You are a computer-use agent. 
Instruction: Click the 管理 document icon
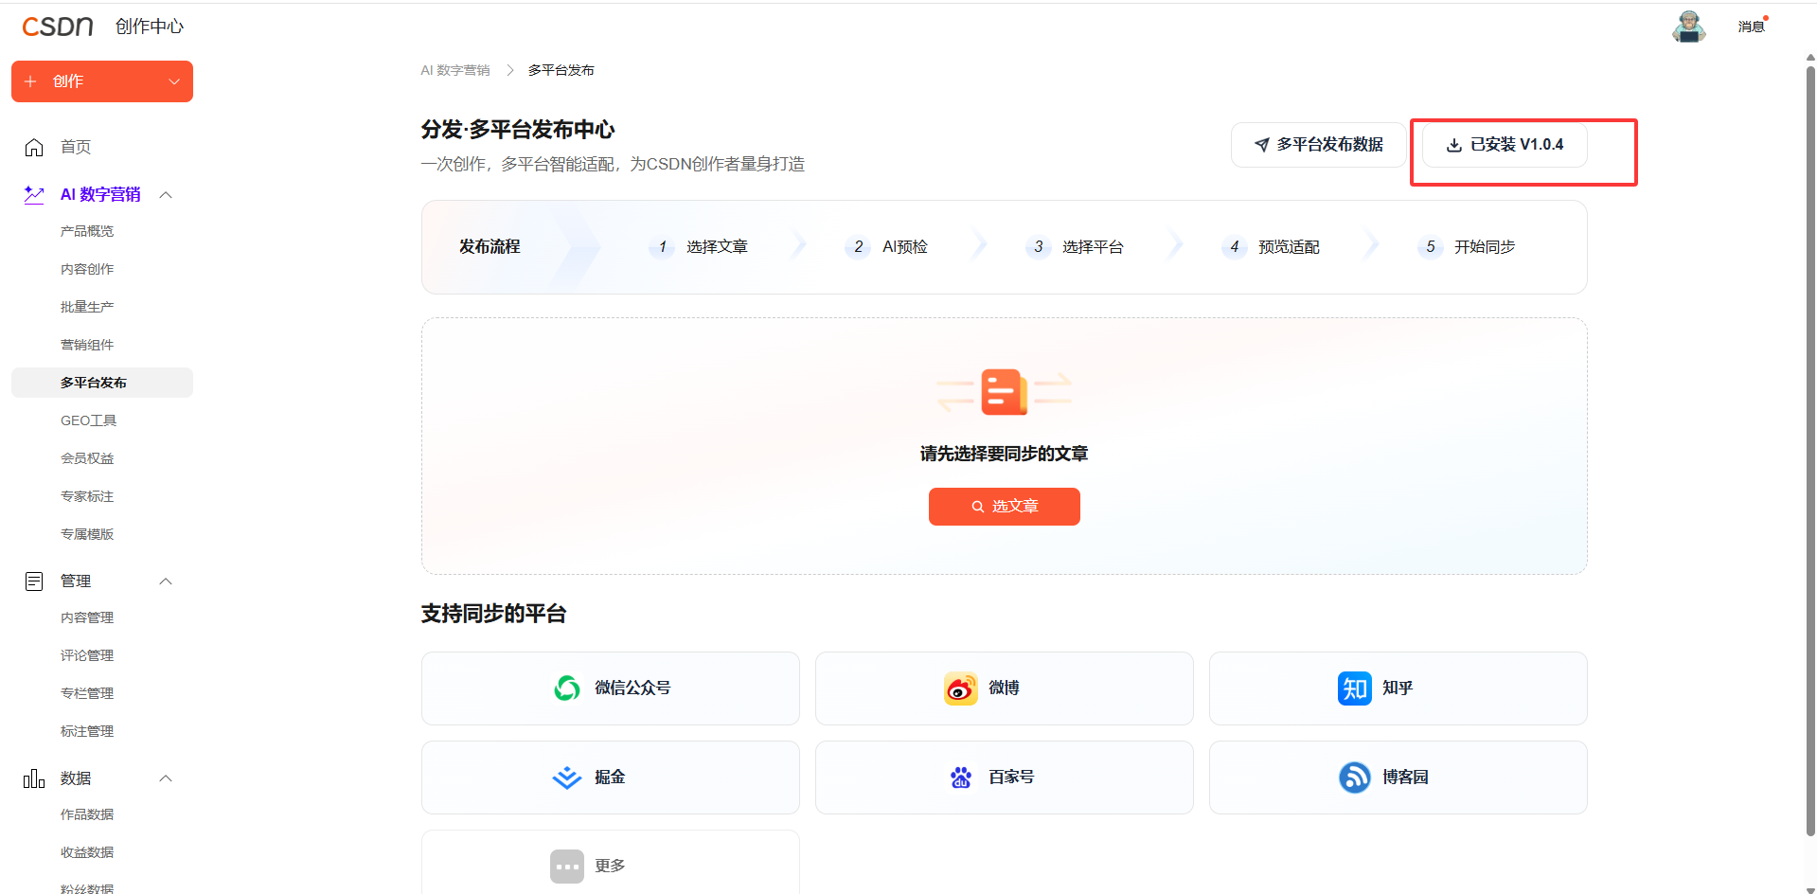click(x=34, y=581)
